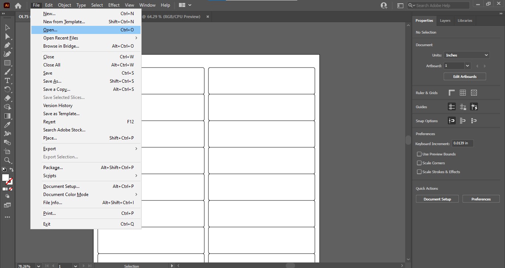This screenshot has width=505, height=268.
Task: Reset to default fill and stroke
Action: coord(4,170)
